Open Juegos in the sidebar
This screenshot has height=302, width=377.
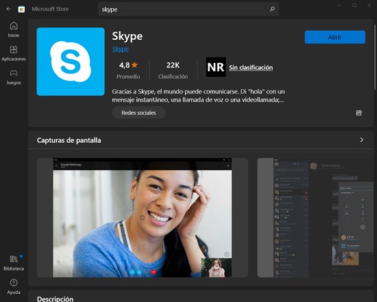(14, 77)
